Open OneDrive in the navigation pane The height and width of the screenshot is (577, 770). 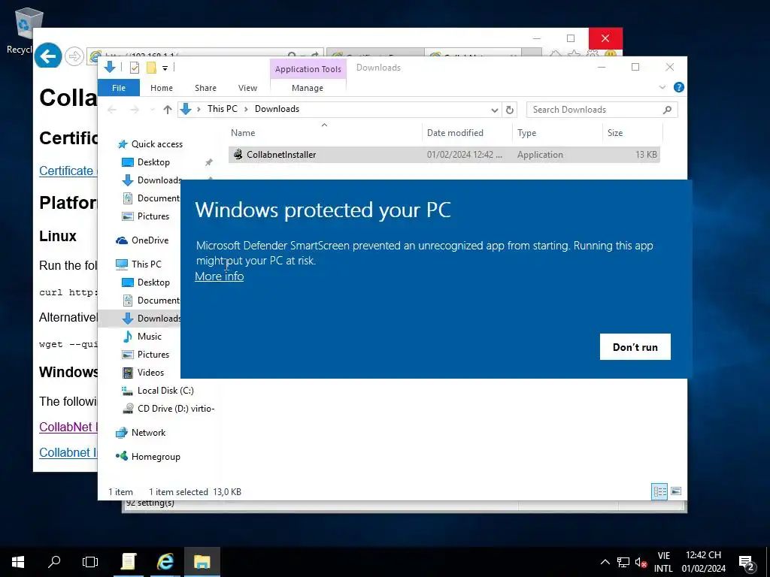150,240
